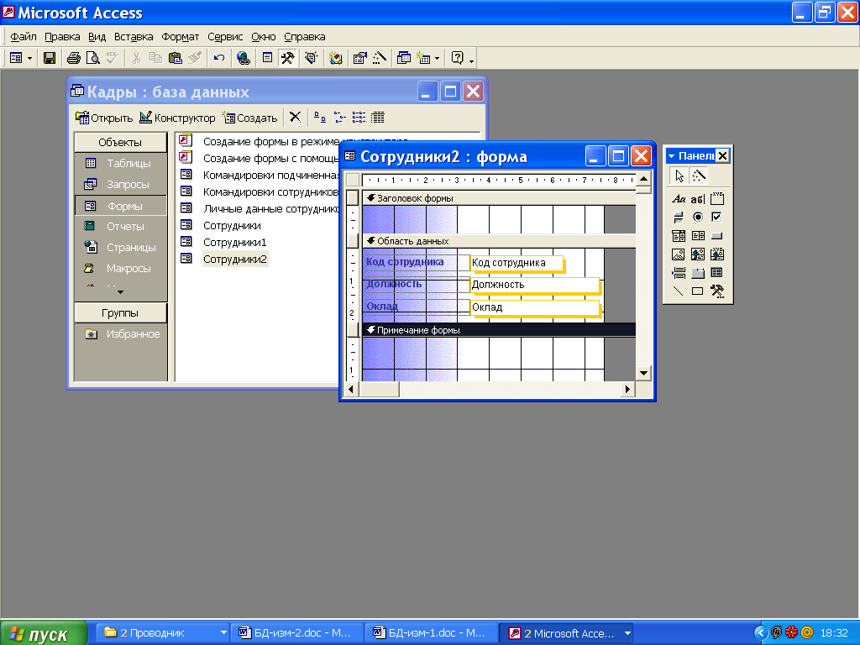
Task: Select the Text Box ab| tool in the toolbox
Action: click(x=698, y=198)
